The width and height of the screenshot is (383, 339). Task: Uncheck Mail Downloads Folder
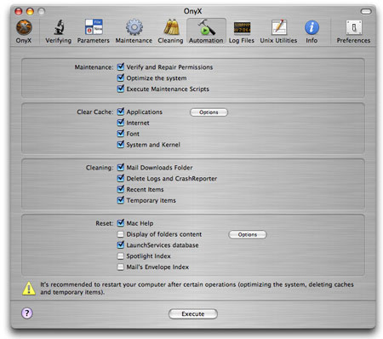[x=121, y=168]
